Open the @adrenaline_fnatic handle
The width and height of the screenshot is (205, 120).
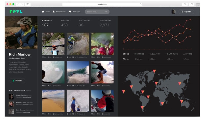coord(17,58)
